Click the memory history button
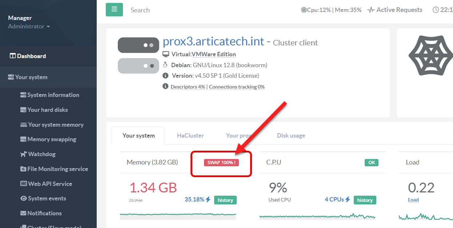 (x=225, y=200)
